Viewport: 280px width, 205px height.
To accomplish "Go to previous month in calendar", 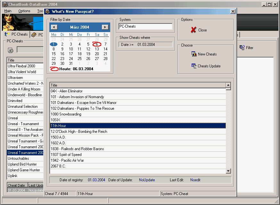I will pyautogui.click(x=54, y=27).
